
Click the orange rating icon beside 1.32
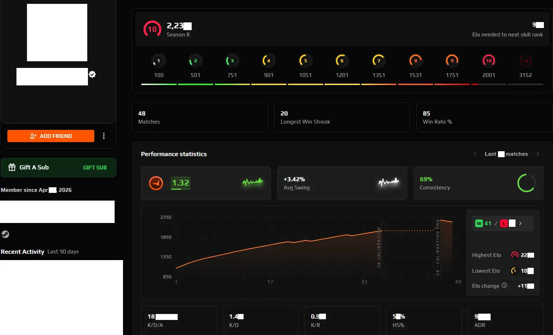[156, 183]
